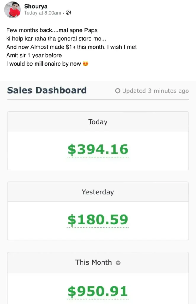The image size is (196, 304).
Task: Select the Today panel header
Action: point(98,122)
